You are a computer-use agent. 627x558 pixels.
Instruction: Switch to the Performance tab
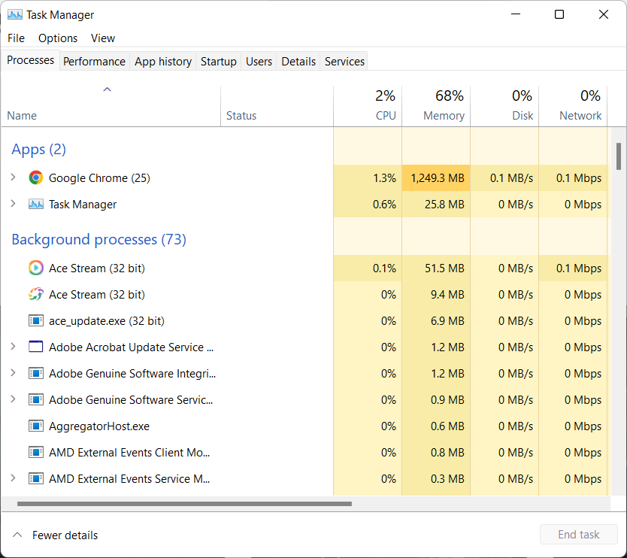94,62
